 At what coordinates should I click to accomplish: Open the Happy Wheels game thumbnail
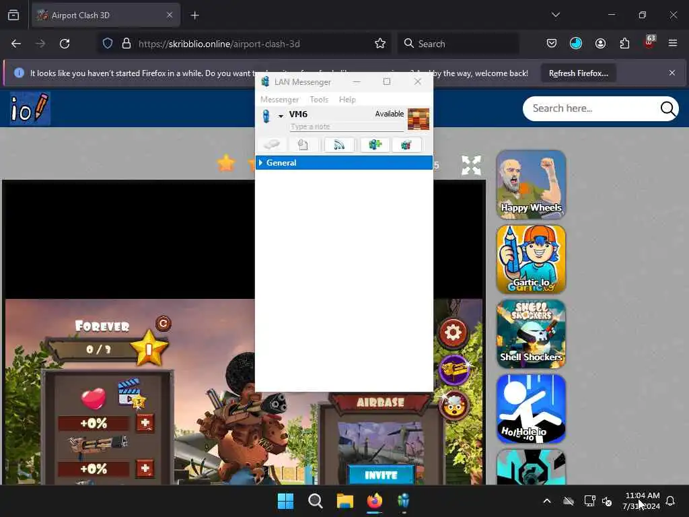click(x=532, y=184)
